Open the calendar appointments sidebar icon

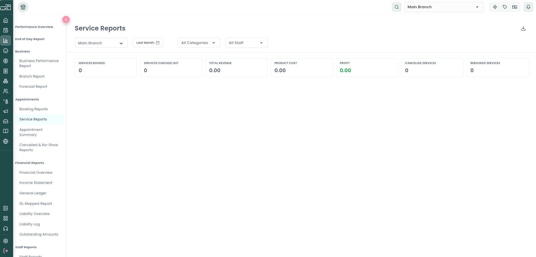coord(6,30)
